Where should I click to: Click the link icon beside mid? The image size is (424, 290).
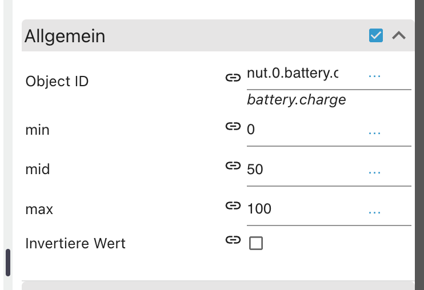(x=233, y=166)
